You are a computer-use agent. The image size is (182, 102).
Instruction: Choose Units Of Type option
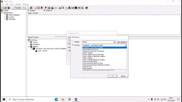[x=105, y=67]
